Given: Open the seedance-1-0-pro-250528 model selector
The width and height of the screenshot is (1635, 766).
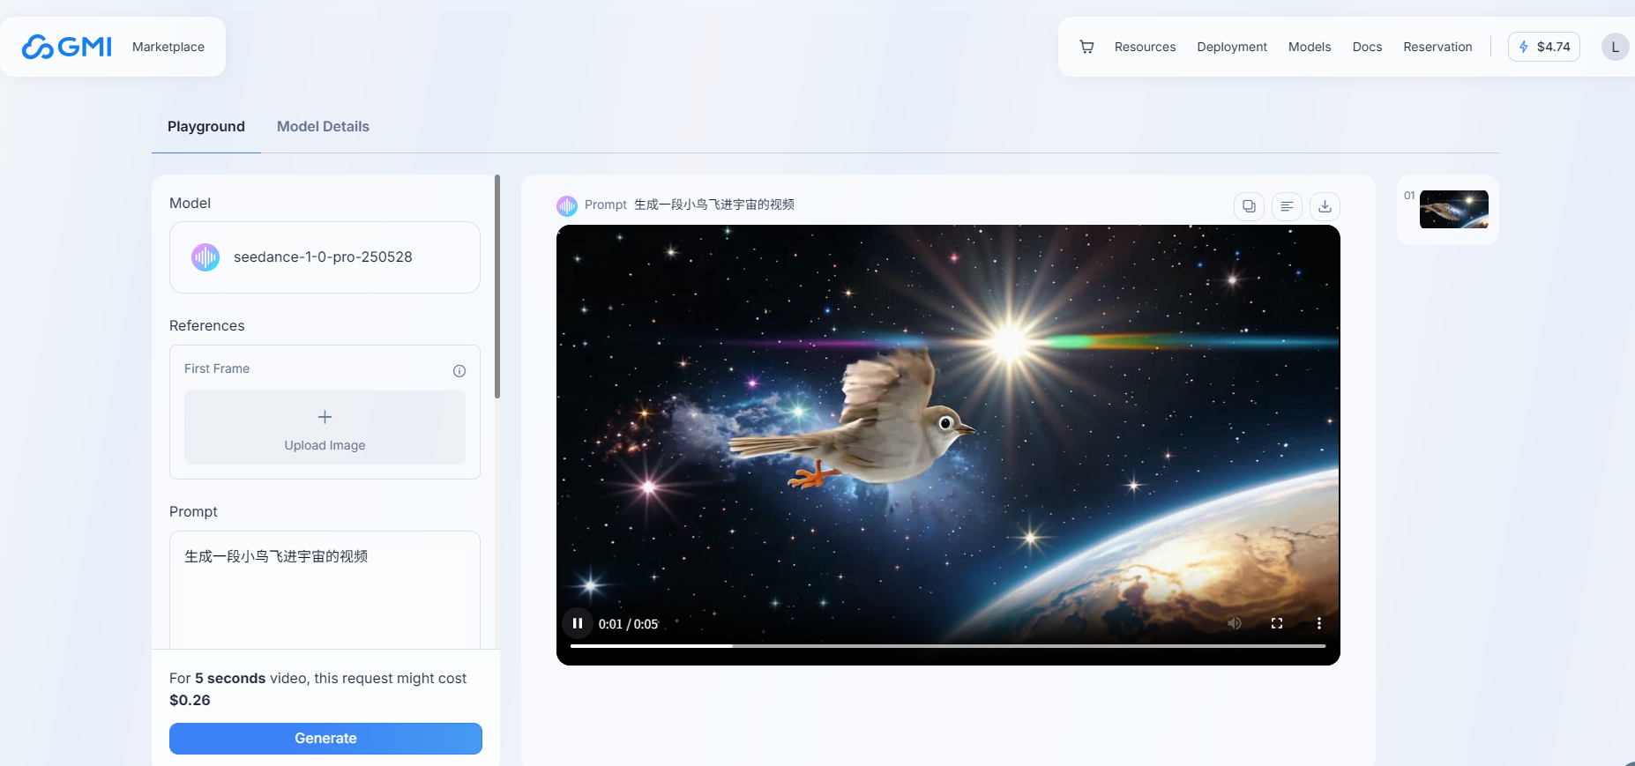Looking at the screenshot, I should click(325, 257).
